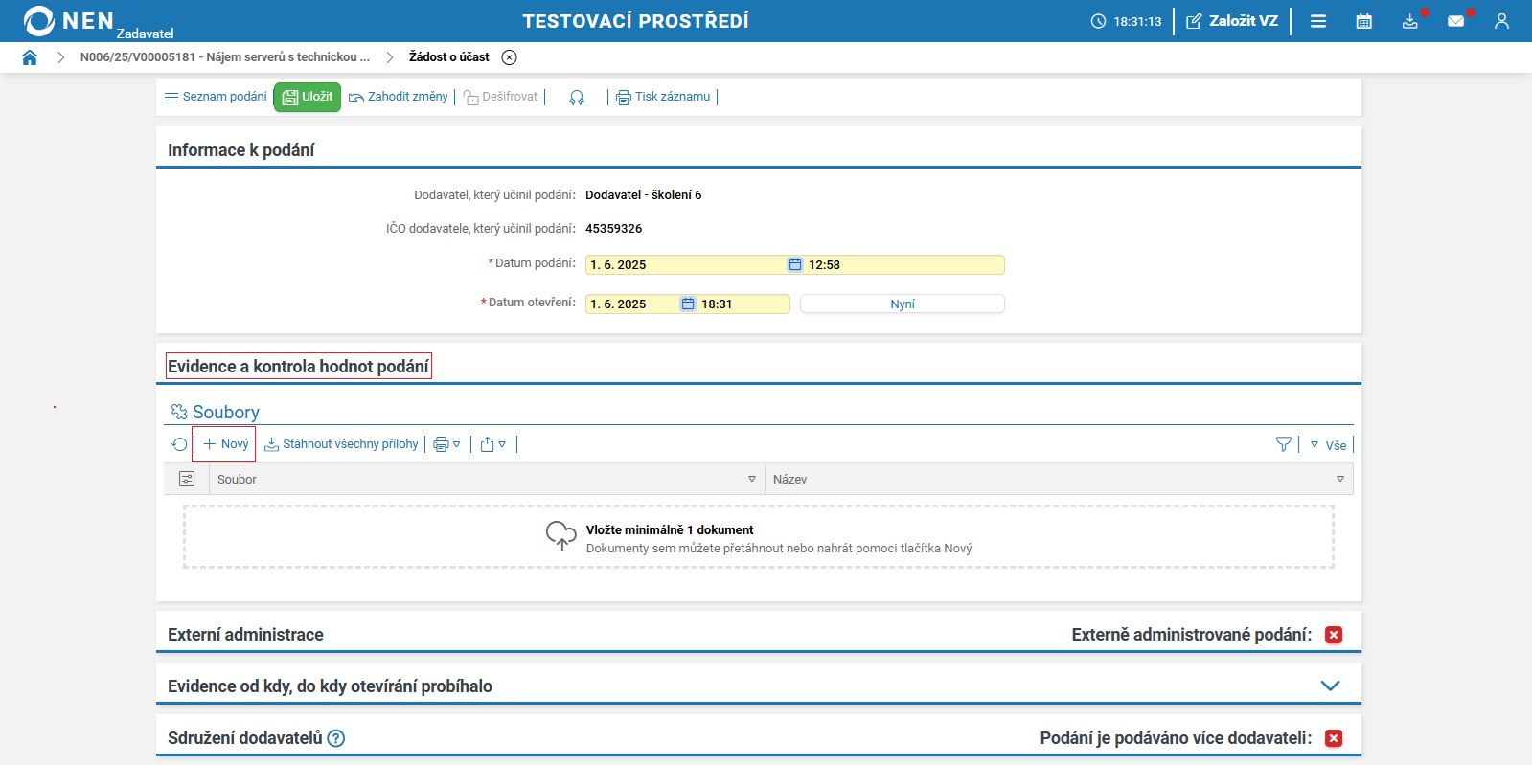Click the certificate badge icon in toolbar
Image resolution: width=1532 pixels, height=765 pixels.
(577, 98)
